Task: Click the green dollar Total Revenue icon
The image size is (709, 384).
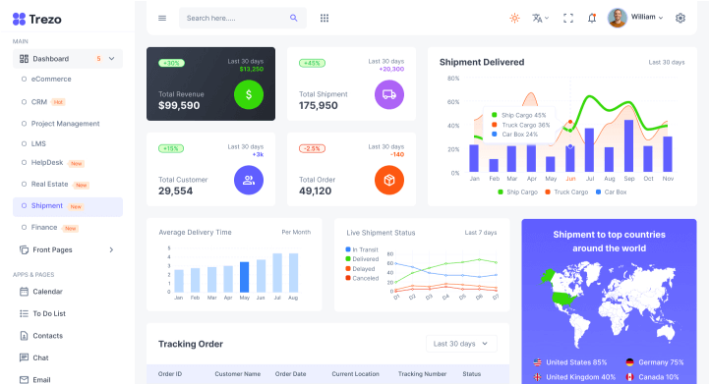Action: [x=249, y=95]
